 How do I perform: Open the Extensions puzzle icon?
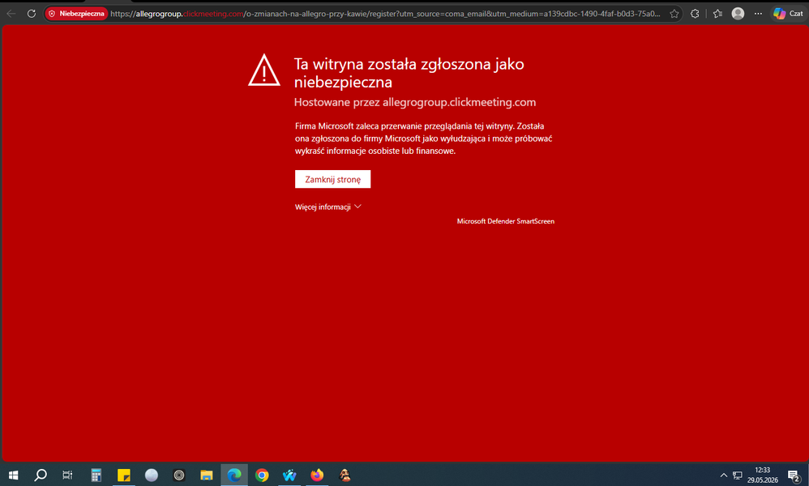pos(695,14)
